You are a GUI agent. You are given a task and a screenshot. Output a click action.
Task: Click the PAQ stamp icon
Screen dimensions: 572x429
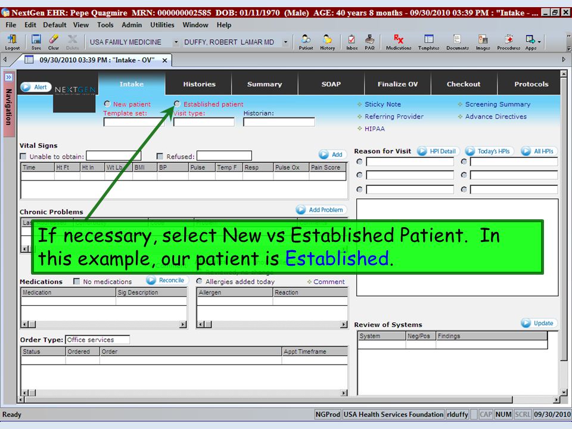369,42
